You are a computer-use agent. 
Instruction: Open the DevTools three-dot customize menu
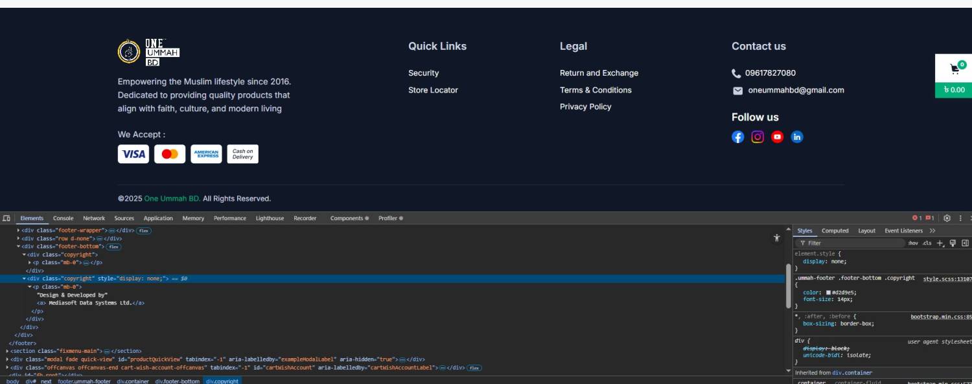(x=960, y=218)
